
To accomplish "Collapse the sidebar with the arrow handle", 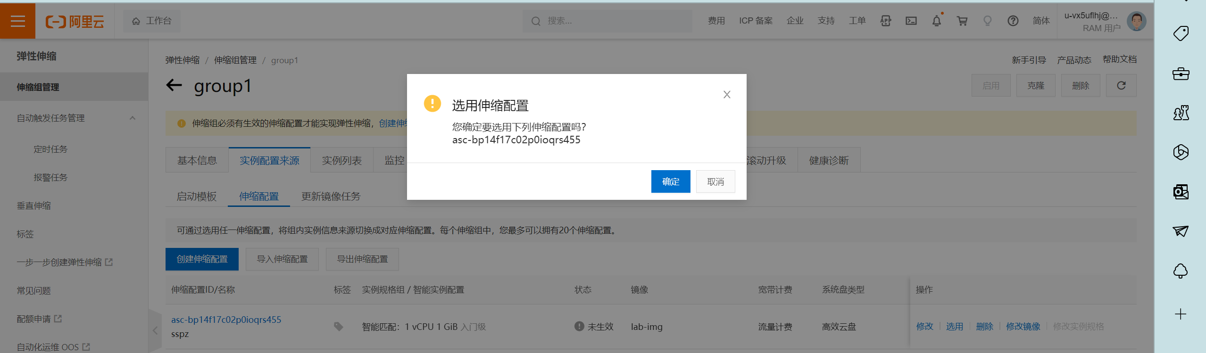I will point(155,331).
